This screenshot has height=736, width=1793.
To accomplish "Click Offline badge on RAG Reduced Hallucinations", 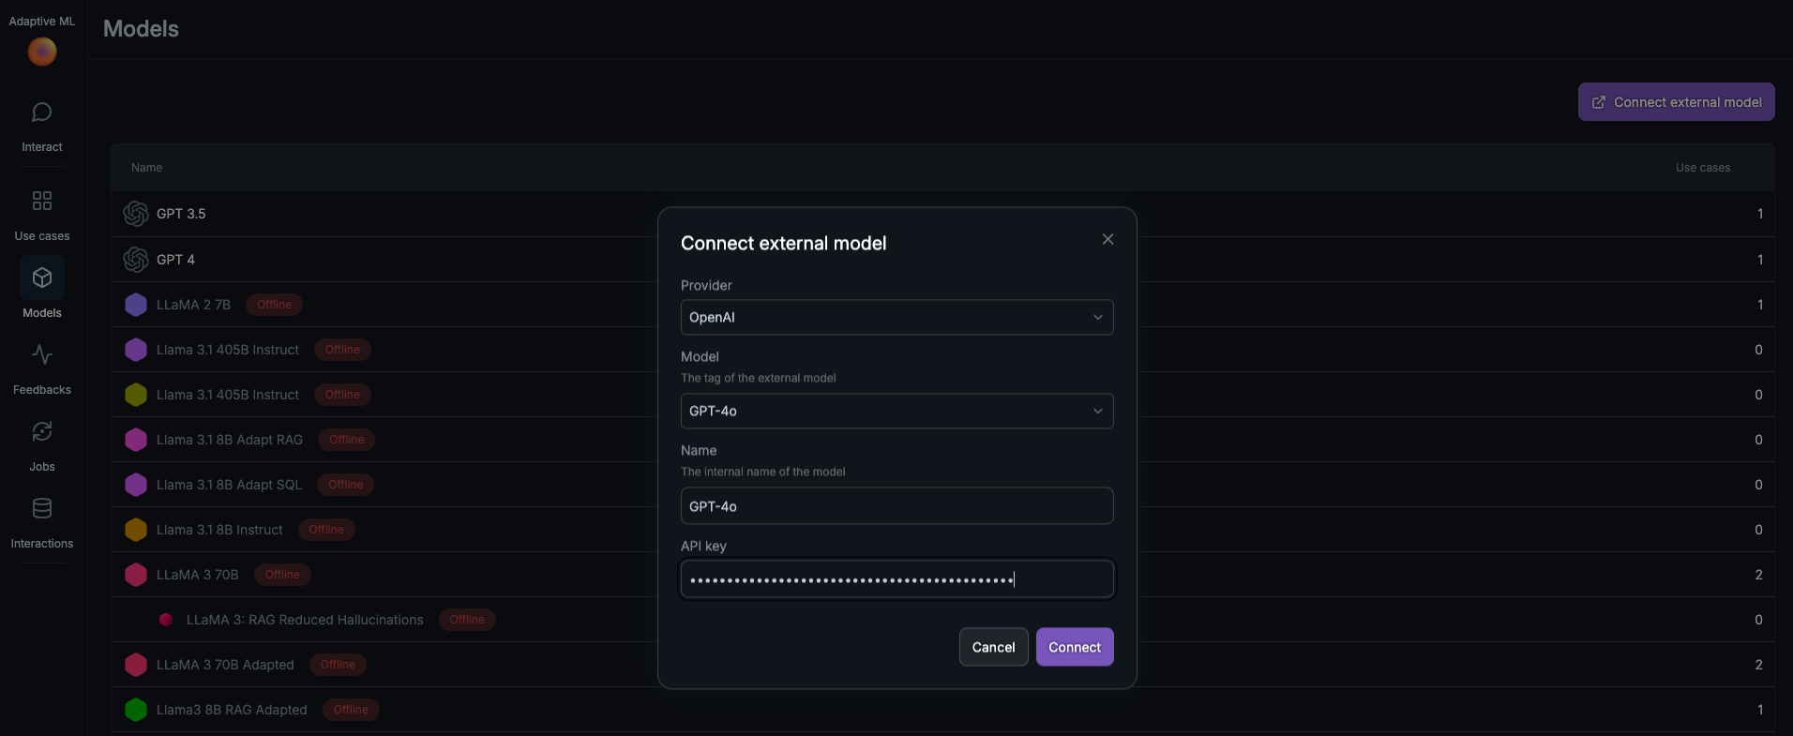I will point(467,620).
